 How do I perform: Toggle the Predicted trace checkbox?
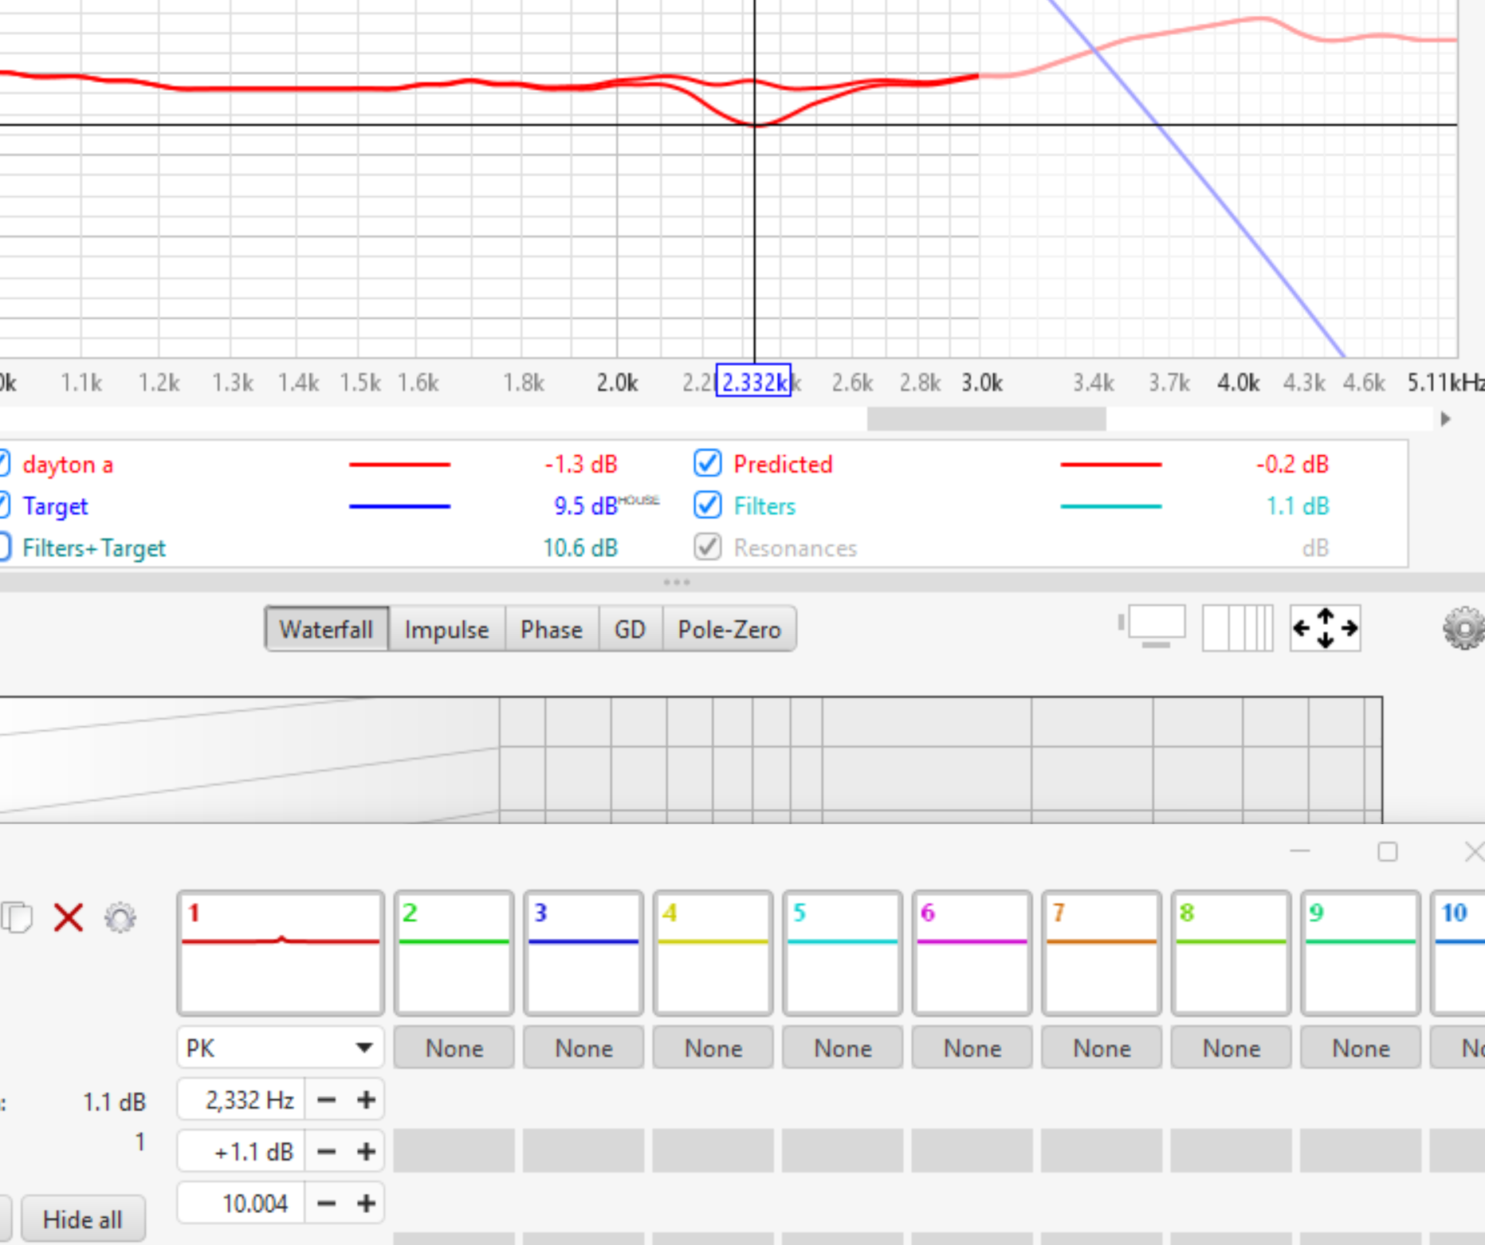point(708,463)
